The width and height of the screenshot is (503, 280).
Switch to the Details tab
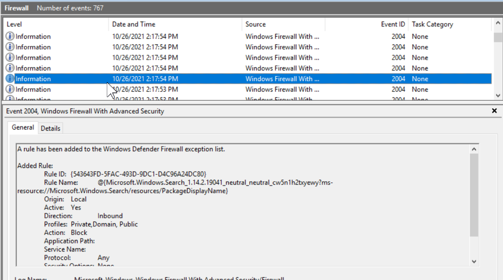tap(51, 128)
